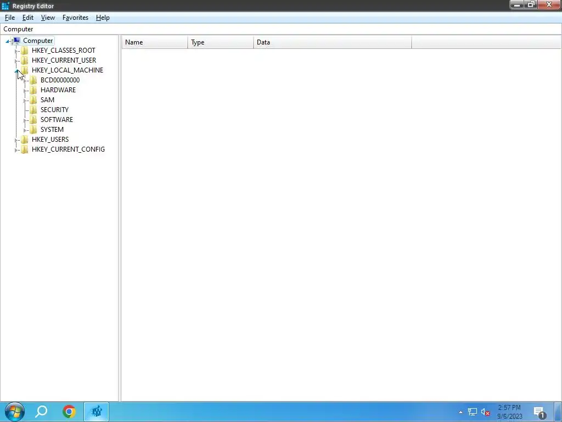Select the HKEY_CLASSES_ROOT key label

click(x=64, y=51)
